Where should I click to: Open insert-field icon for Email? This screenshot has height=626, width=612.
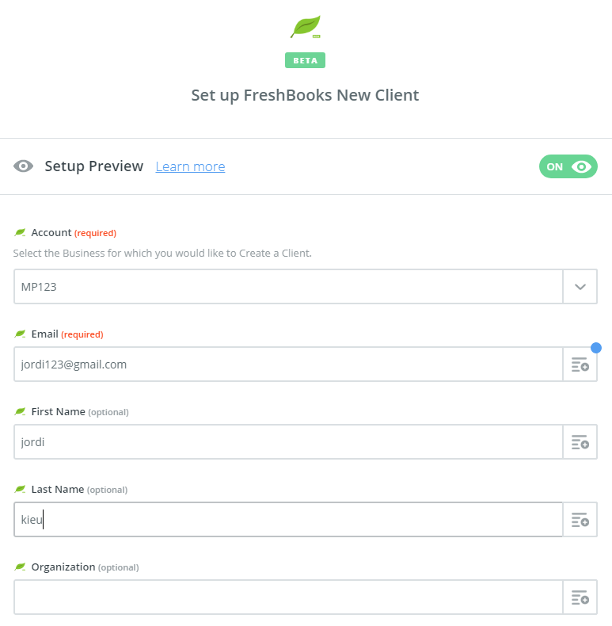point(580,365)
